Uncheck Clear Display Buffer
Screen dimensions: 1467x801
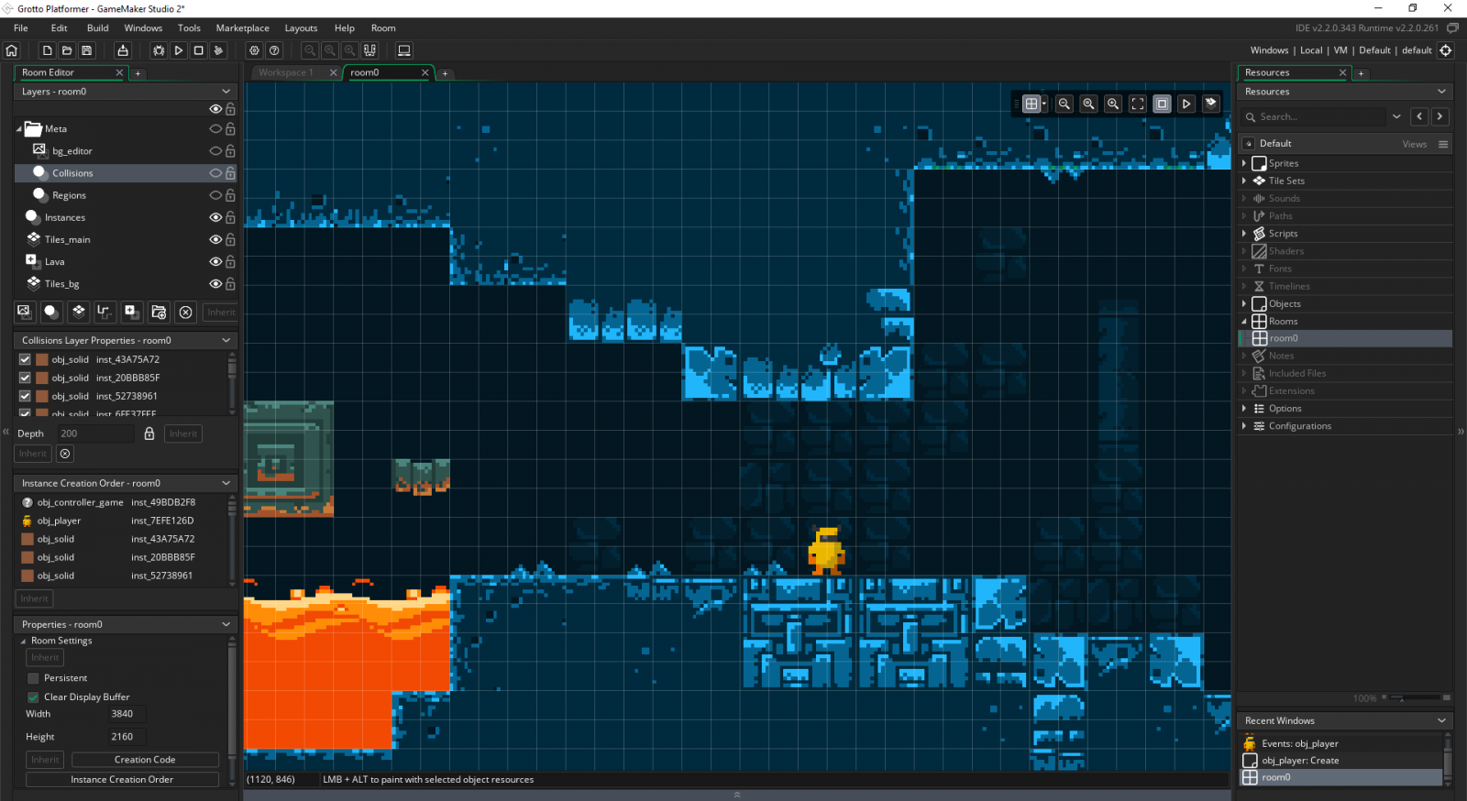tap(33, 697)
